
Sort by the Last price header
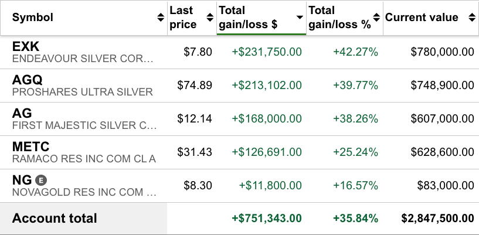tap(183, 18)
